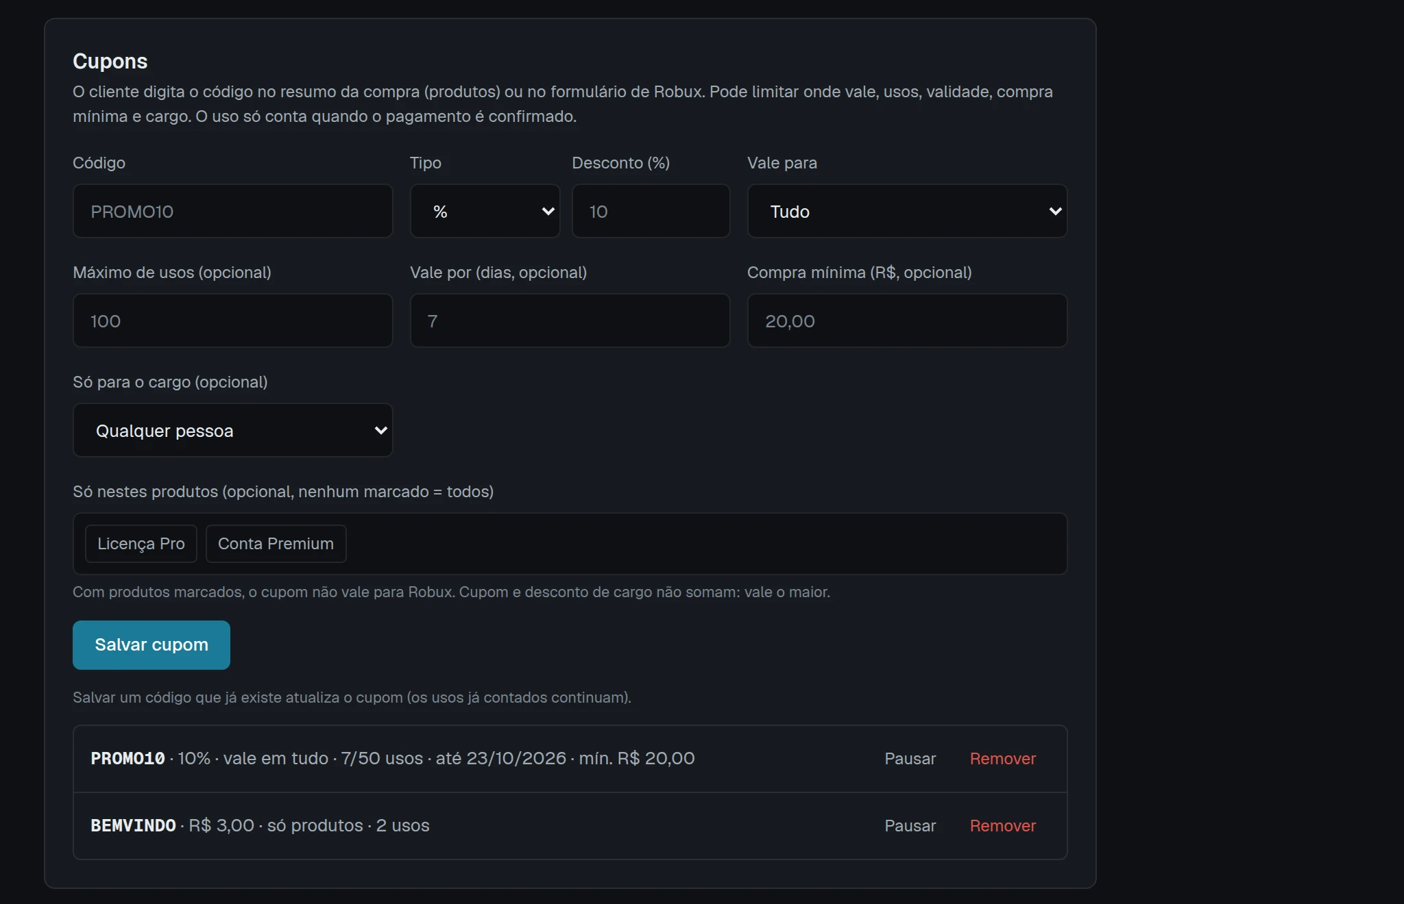
Task: Remove the BEMVINDO coupon
Action: [x=1002, y=826]
